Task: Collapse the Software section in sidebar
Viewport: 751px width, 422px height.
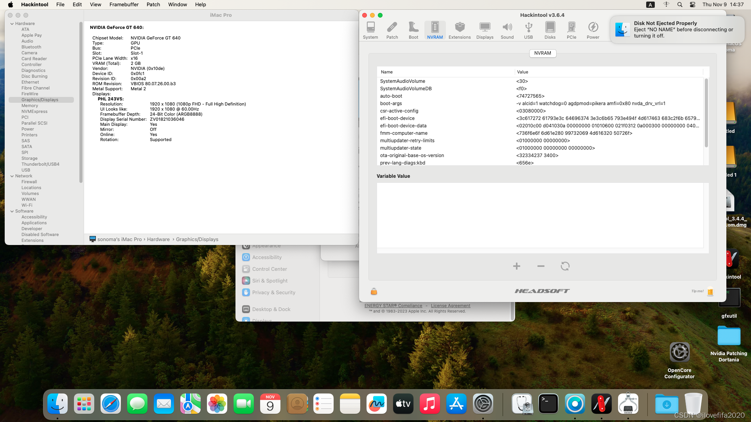Action: (x=12, y=211)
